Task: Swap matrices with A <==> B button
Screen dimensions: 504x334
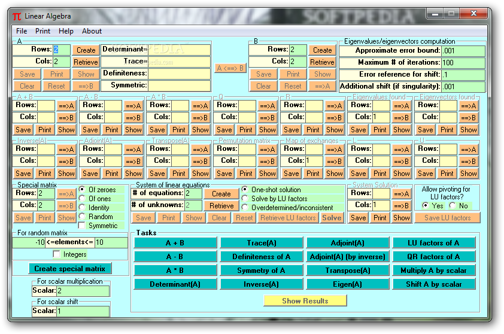Action: [x=230, y=68]
